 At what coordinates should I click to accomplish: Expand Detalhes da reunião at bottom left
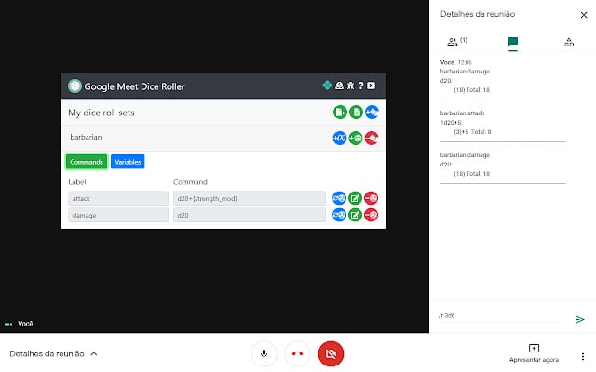(x=53, y=353)
